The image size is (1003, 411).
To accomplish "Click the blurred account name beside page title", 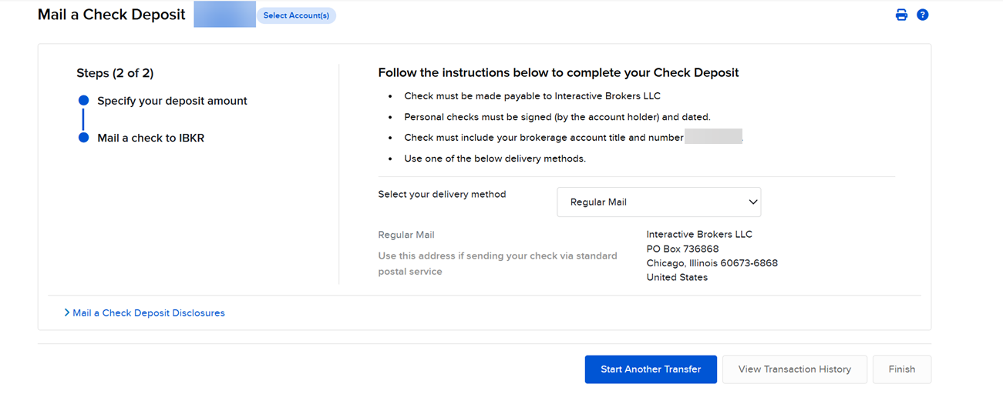I will click(x=224, y=15).
